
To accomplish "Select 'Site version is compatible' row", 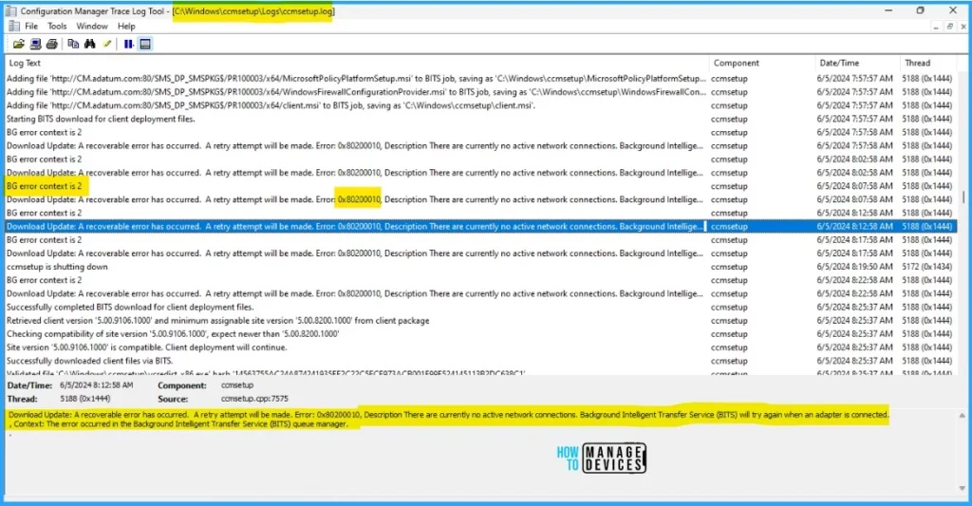I will (x=481, y=347).
